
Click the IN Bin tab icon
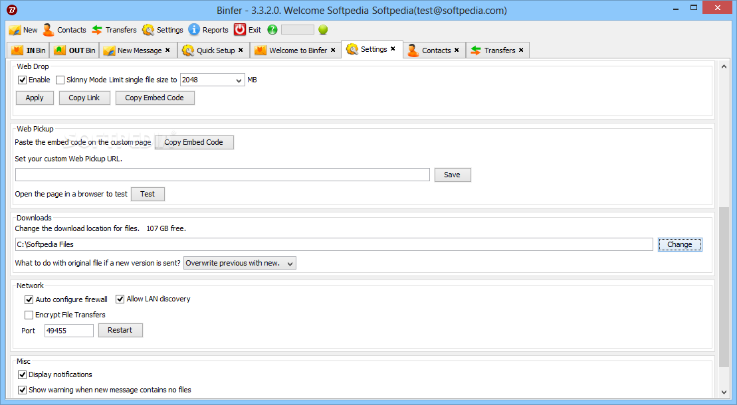coord(17,50)
